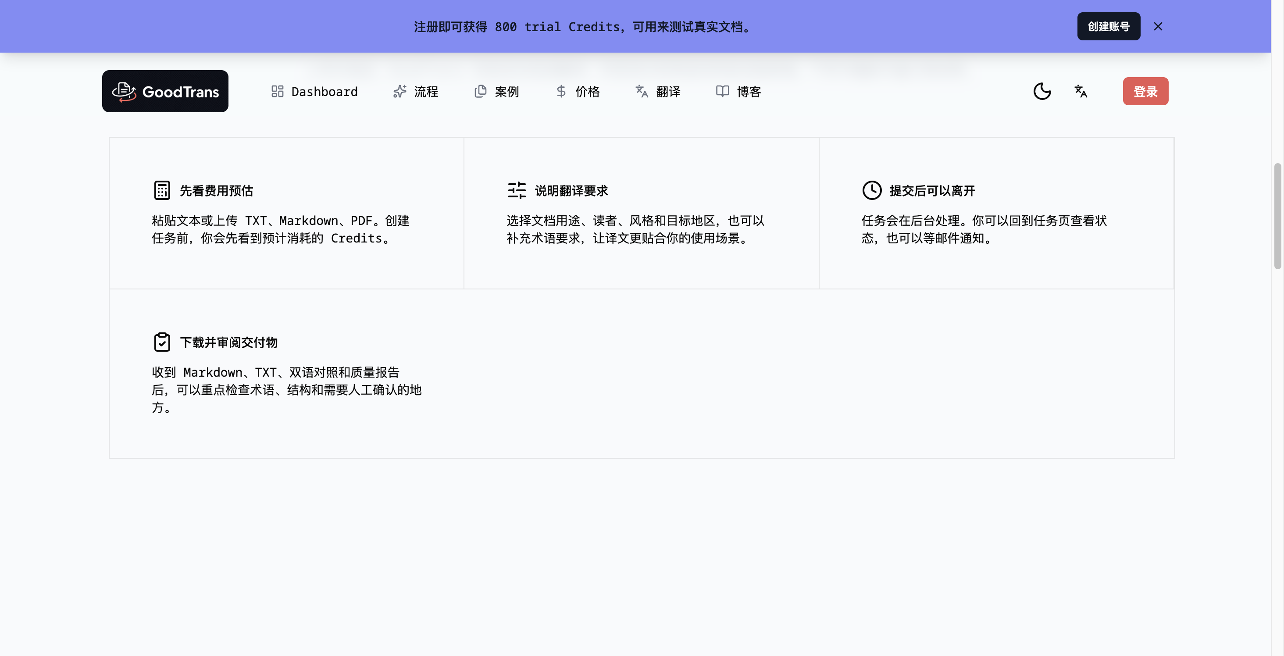
Task: Click the dollar sign icon beside 价格
Action: pyautogui.click(x=561, y=91)
